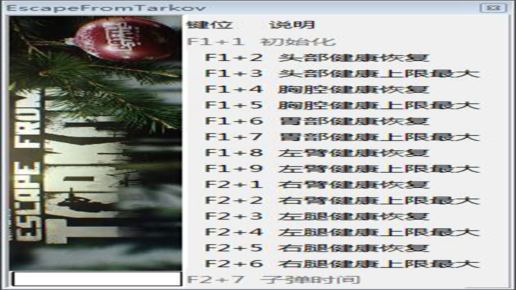Click the Escape From Tarkov cover image

96,143
